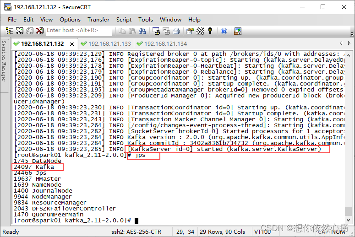
Task: Switch to the 192.168.121.134 session tab
Action: pyautogui.click(x=162, y=43)
